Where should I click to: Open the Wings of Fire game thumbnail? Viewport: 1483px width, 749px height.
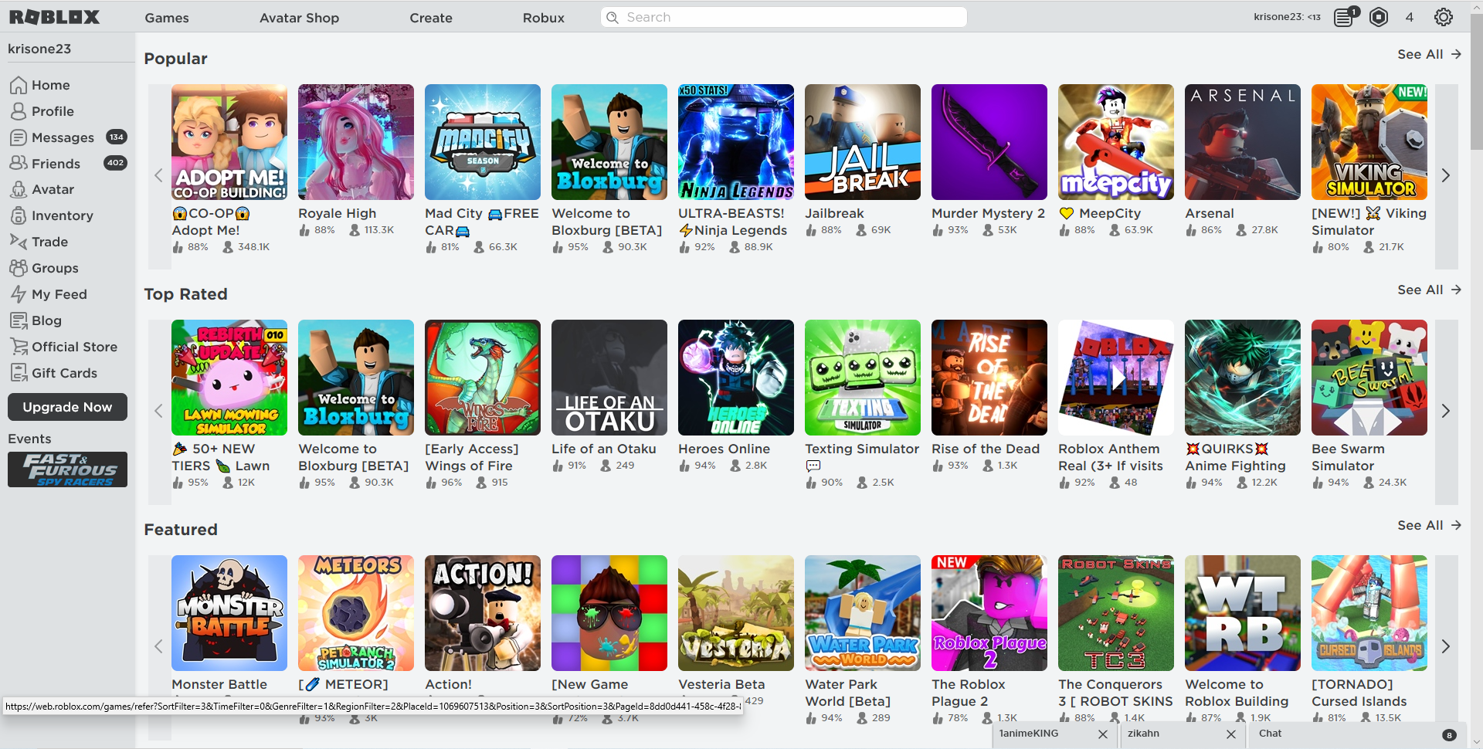point(483,378)
